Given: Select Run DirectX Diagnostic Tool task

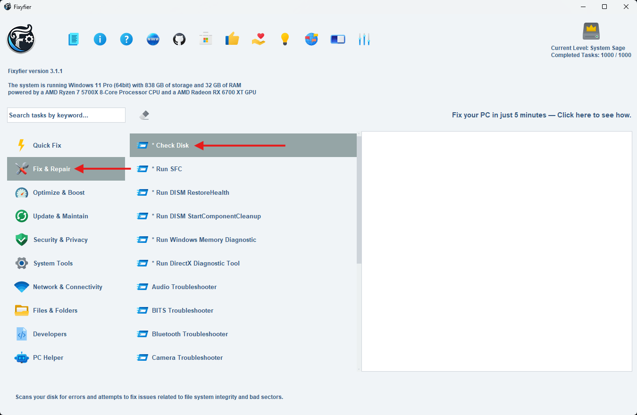Looking at the screenshot, I should 243,263.
